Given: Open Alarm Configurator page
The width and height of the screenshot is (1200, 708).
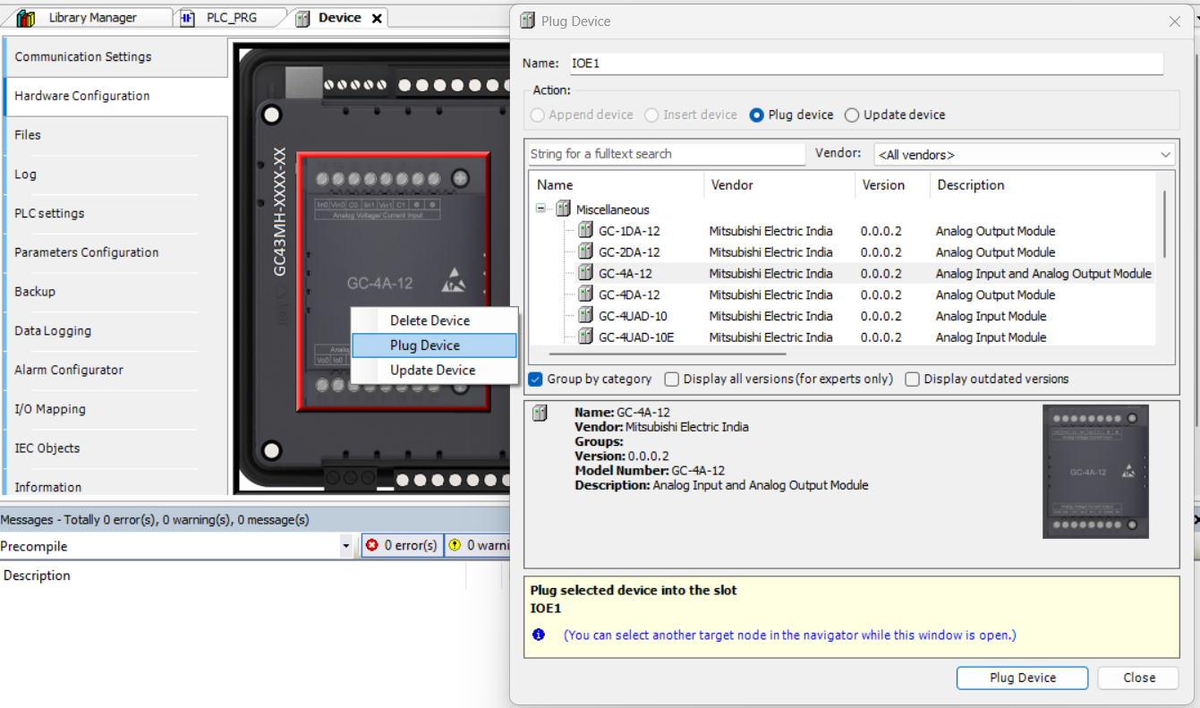Looking at the screenshot, I should coord(116,370).
